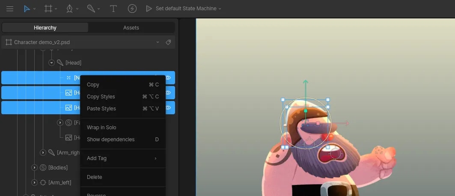Choose Paste Styles from context menu
This screenshot has width=455, height=196.
(x=123, y=108)
